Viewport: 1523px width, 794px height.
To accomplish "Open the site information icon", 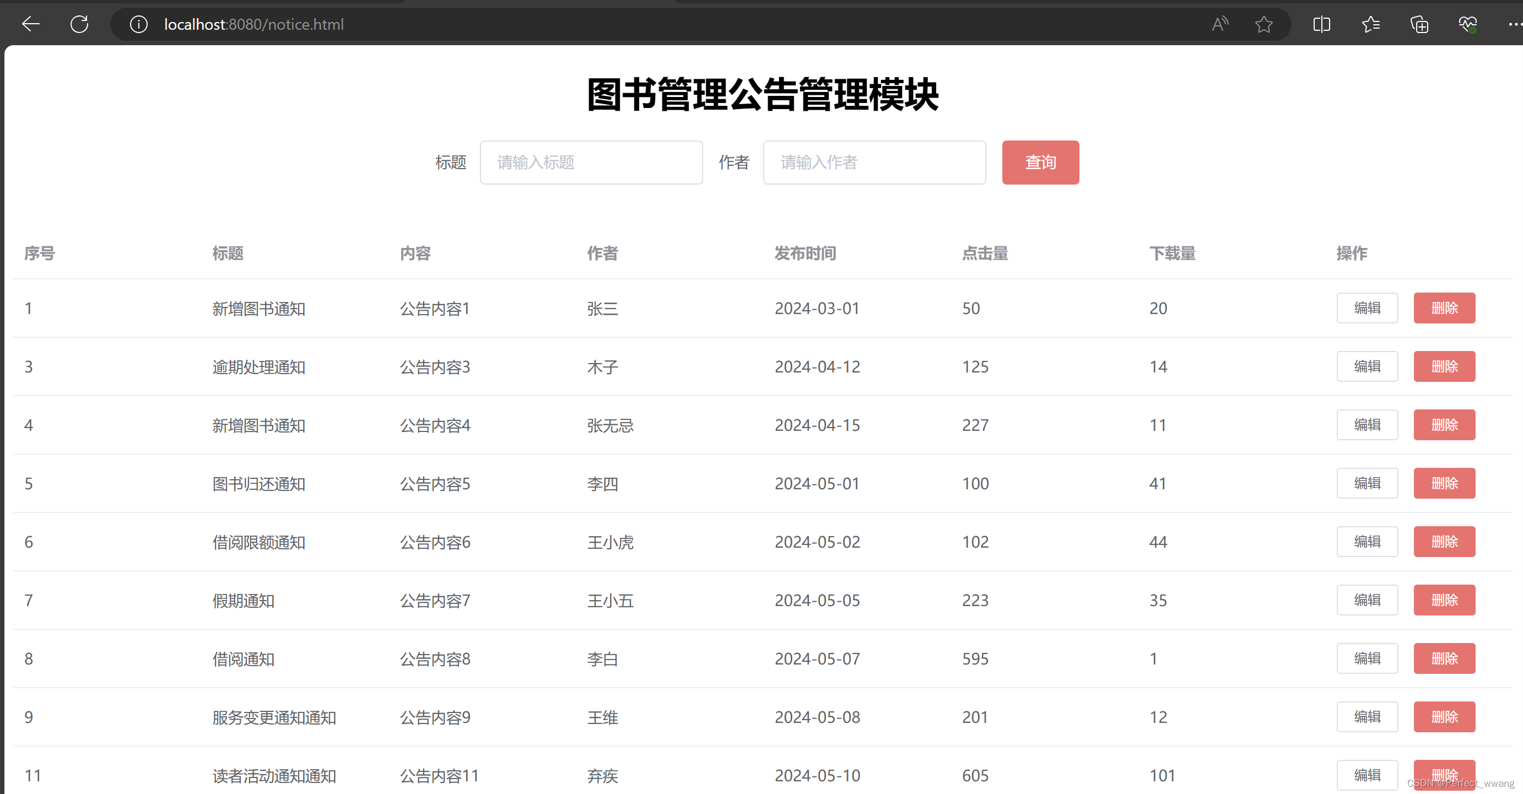I will pos(138,24).
